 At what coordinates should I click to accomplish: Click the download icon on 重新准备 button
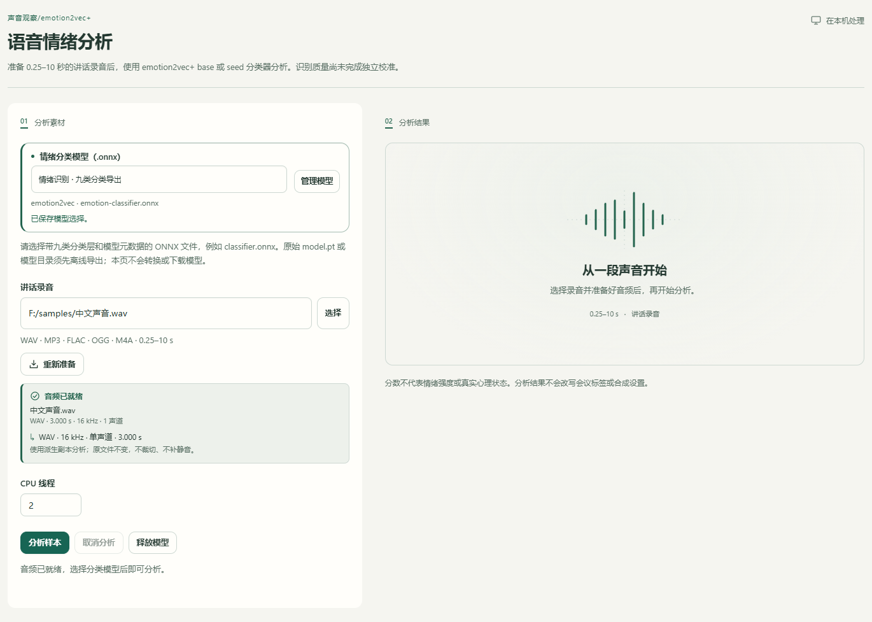point(34,364)
